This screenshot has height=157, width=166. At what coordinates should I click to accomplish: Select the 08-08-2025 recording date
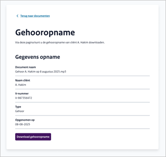pos(23,124)
